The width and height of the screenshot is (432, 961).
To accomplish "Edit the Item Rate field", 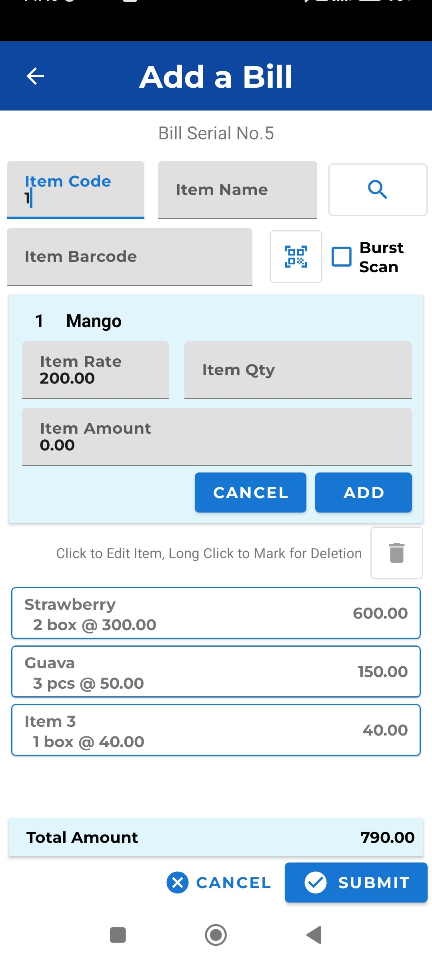I will coord(95,370).
